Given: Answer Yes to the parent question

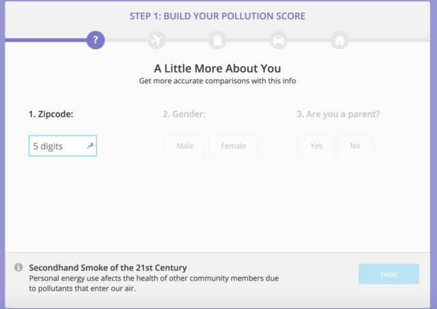Looking at the screenshot, I should (316, 146).
